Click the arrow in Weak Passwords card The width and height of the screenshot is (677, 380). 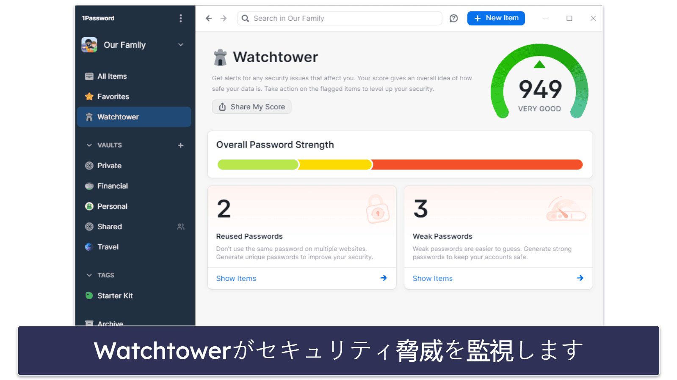(580, 278)
